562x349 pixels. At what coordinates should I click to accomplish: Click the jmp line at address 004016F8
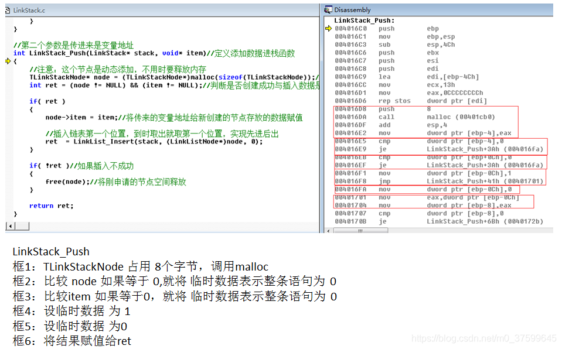click(439, 182)
